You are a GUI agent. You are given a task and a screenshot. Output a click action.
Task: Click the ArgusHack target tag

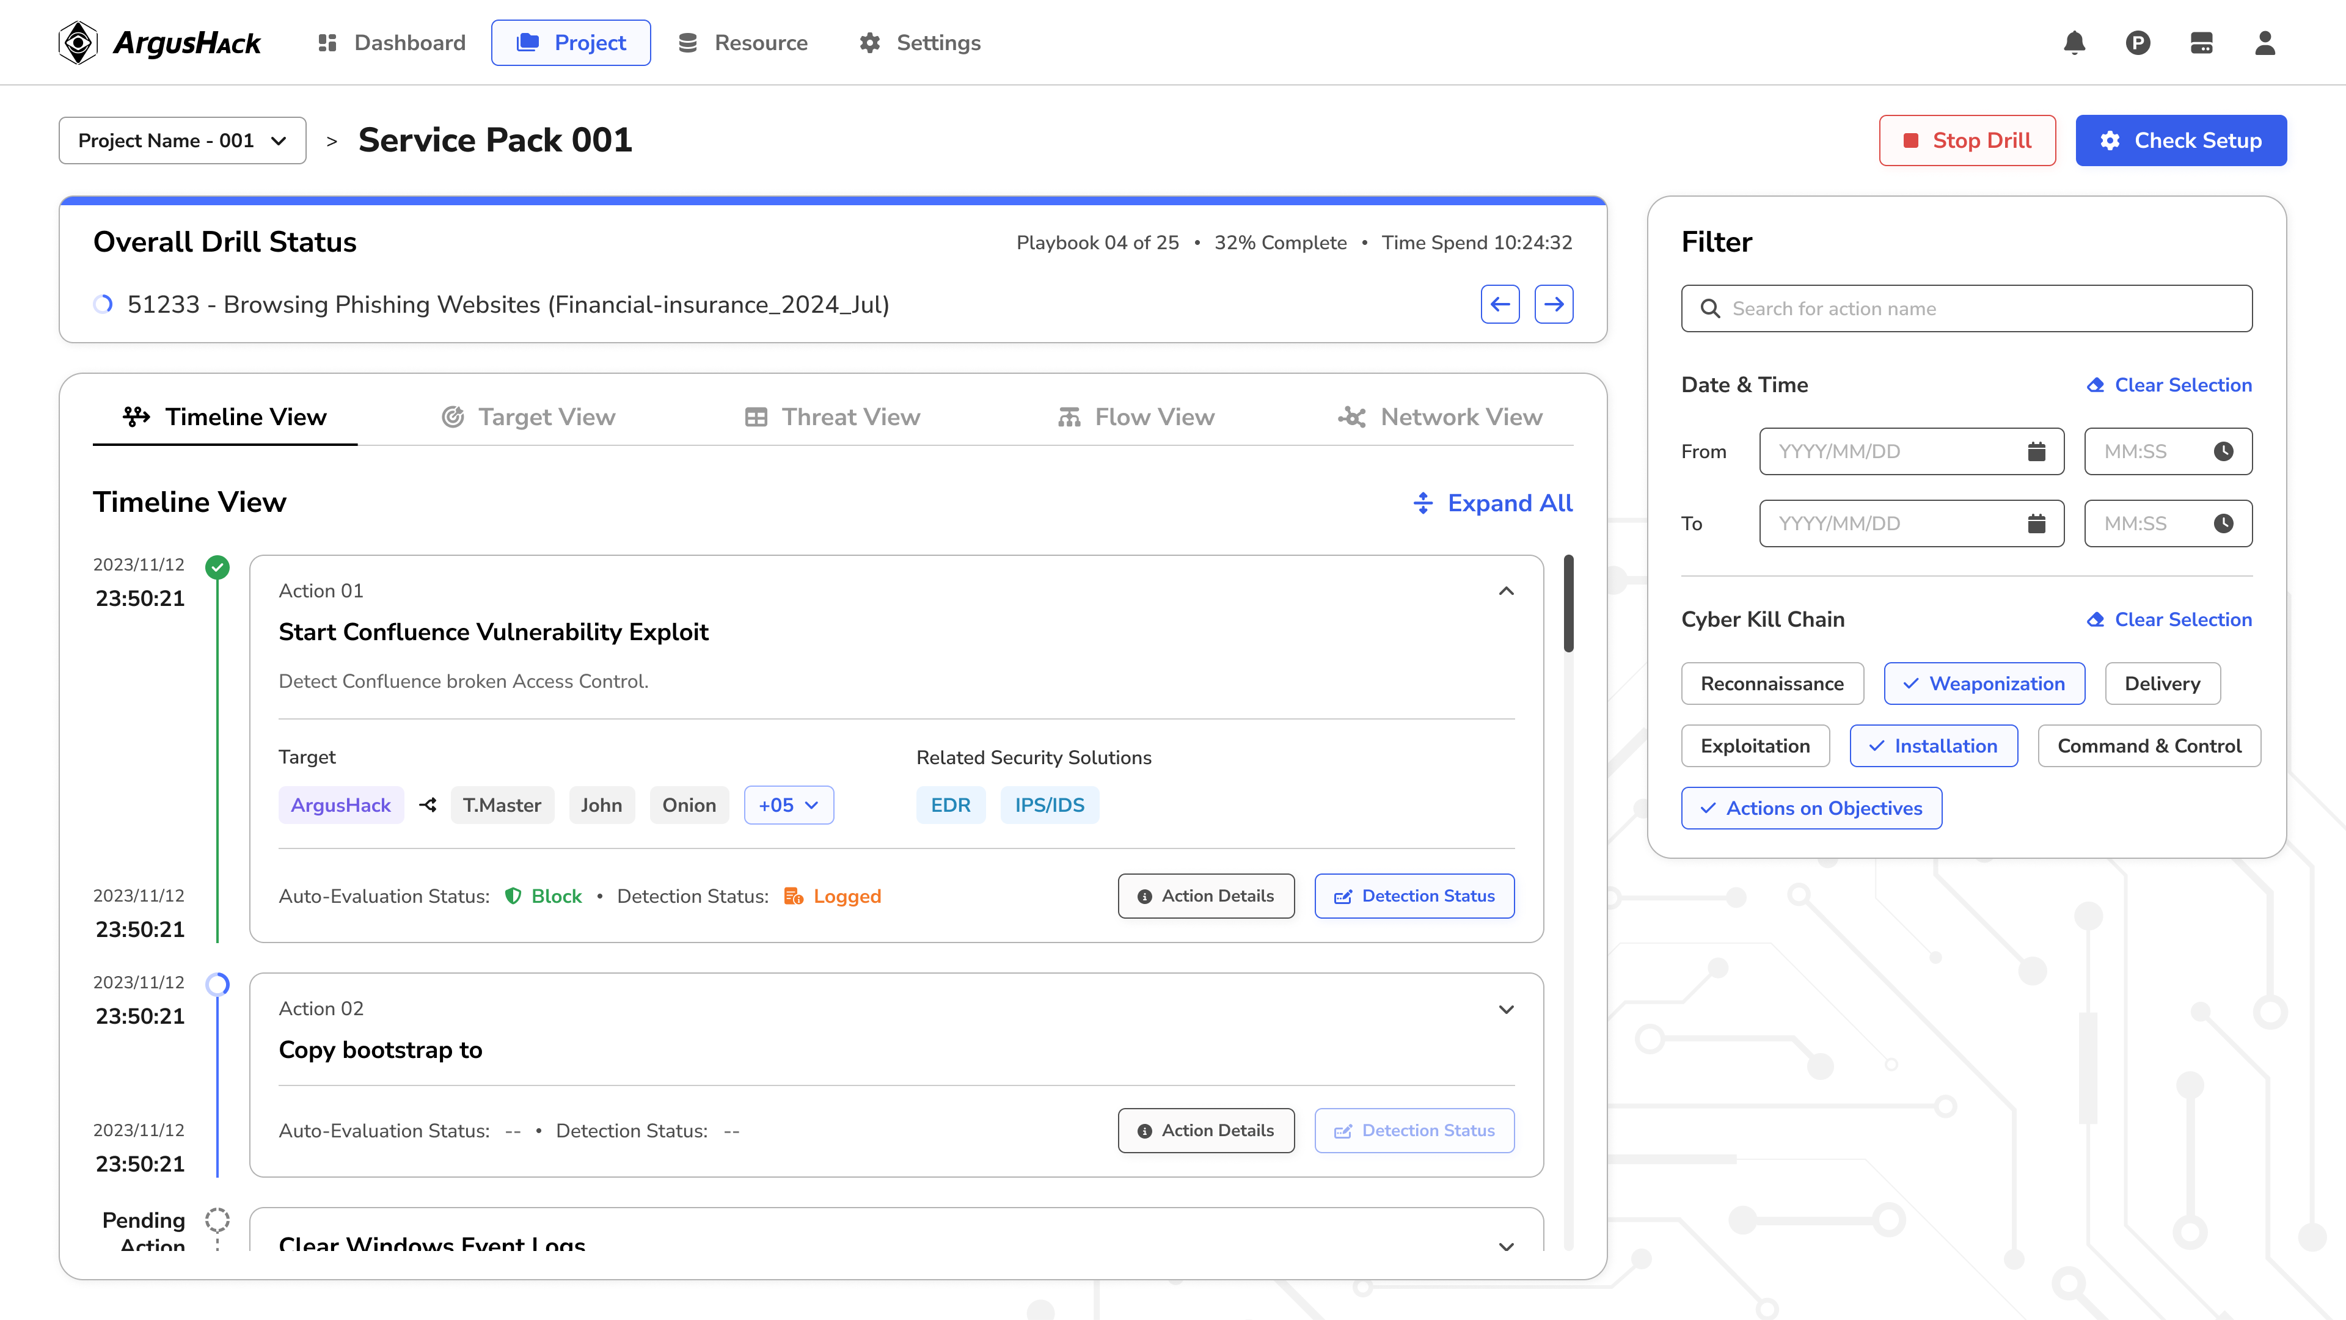(341, 804)
